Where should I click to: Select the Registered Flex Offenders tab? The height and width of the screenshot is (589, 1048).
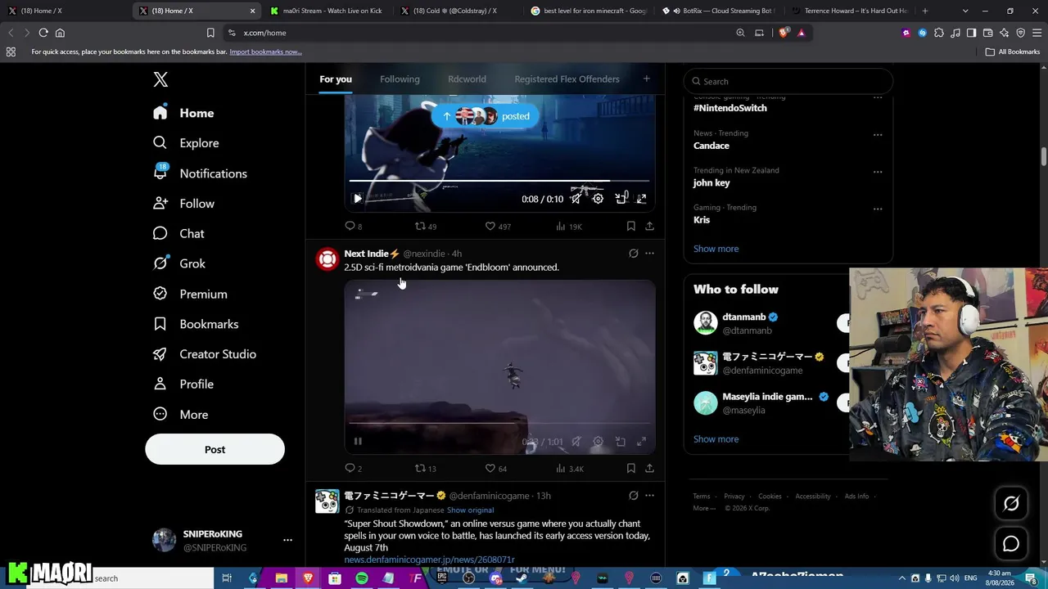click(567, 79)
